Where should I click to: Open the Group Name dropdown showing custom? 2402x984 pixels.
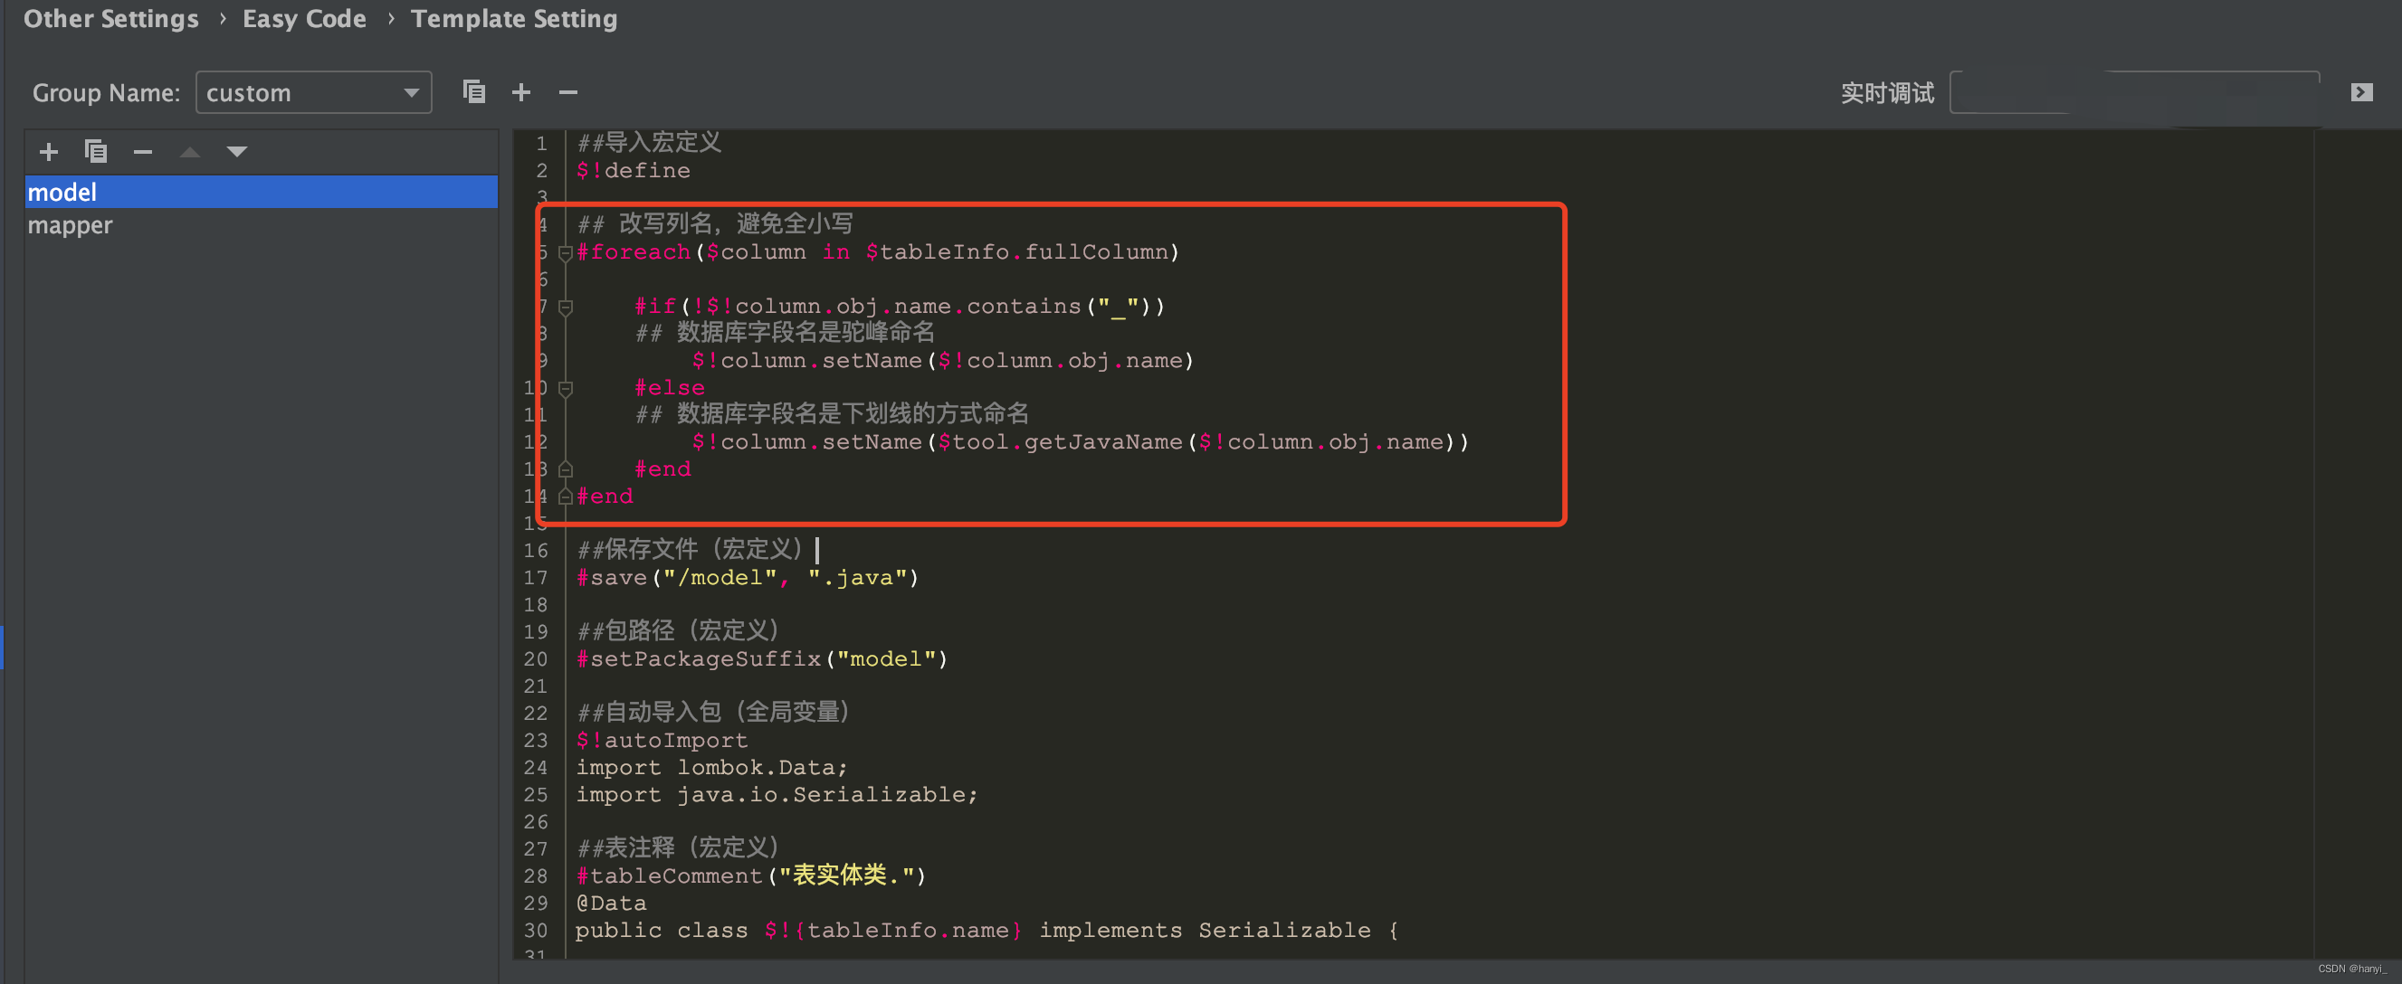pos(313,92)
